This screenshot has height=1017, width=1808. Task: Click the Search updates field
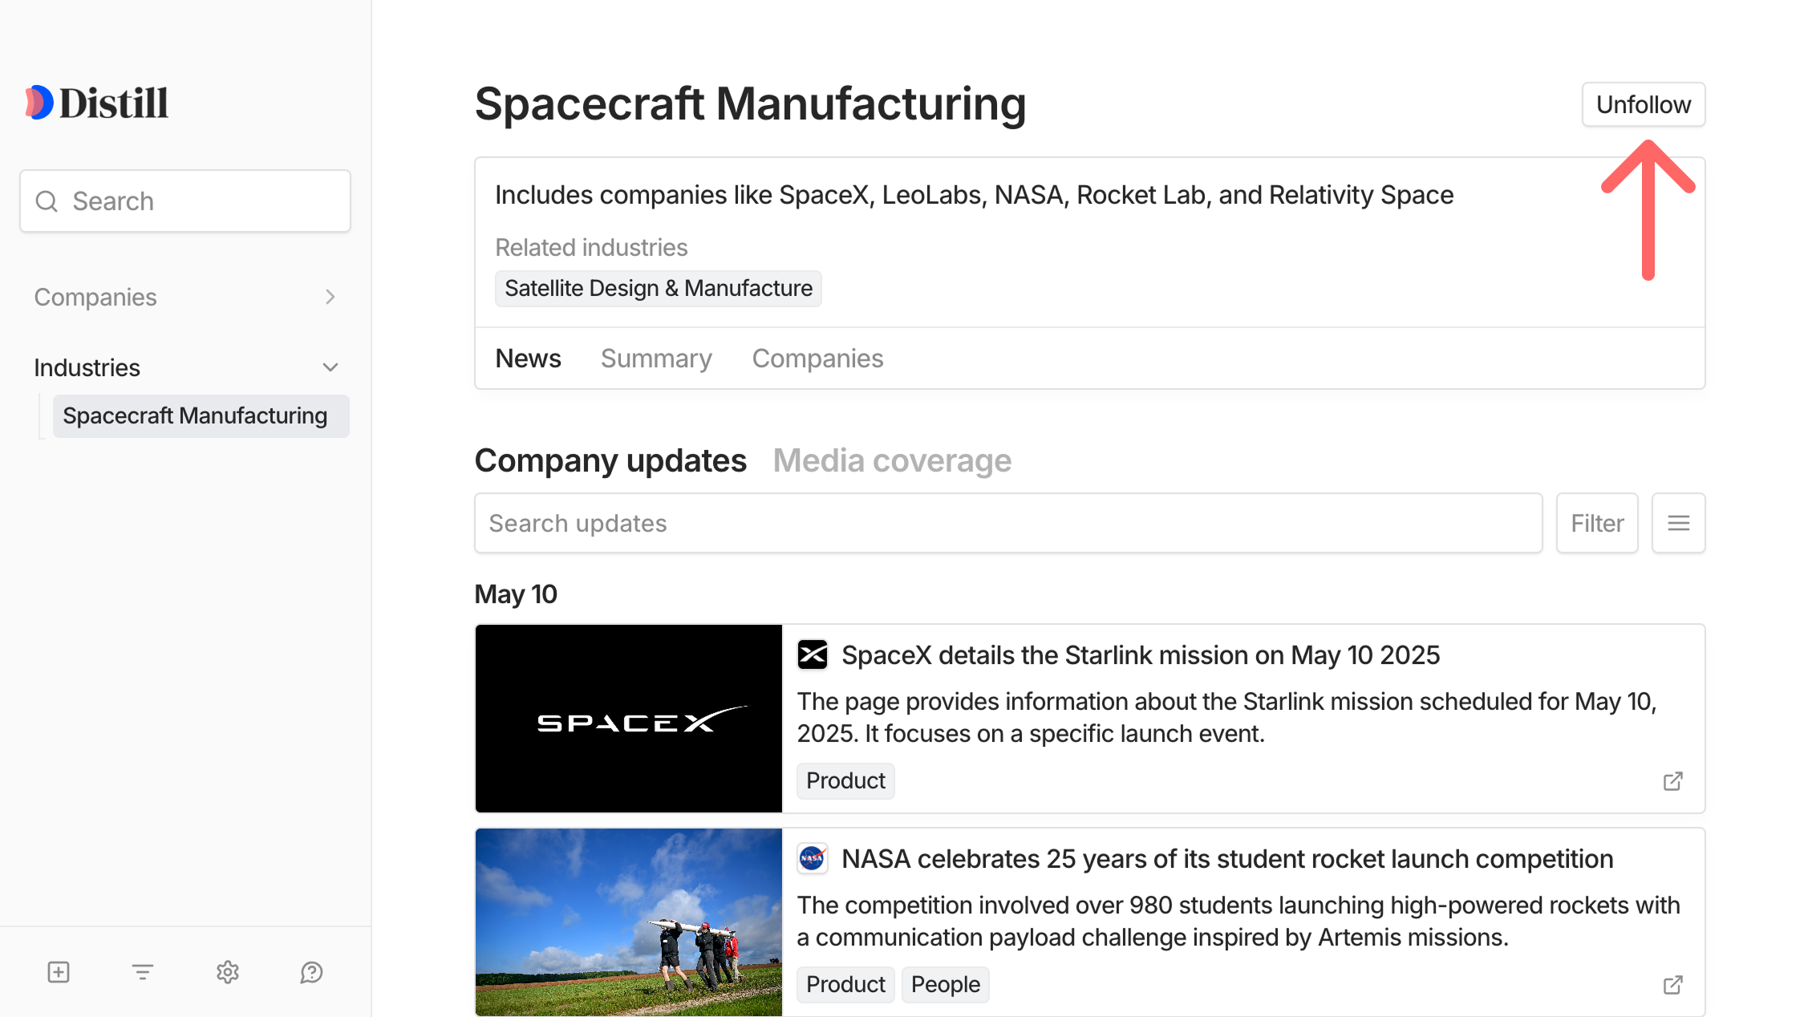1007,523
